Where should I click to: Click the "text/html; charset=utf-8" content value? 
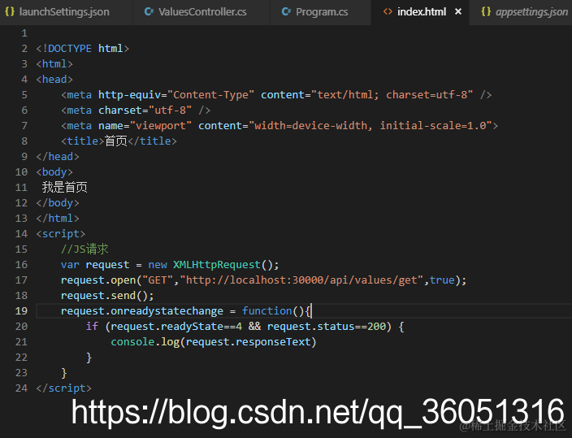tap(392, 95)
